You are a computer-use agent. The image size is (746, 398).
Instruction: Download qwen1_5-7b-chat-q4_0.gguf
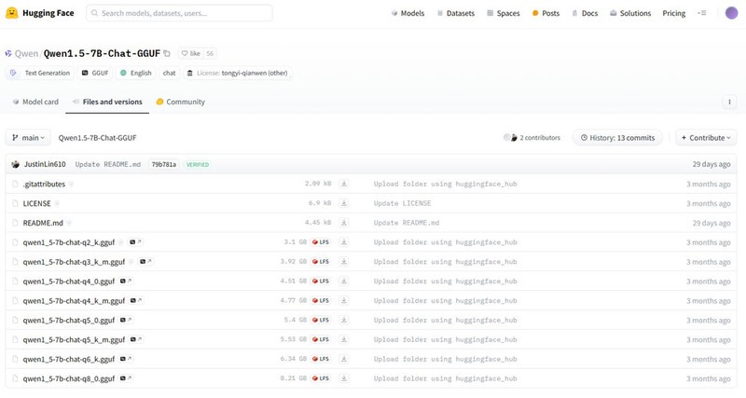[x=343, y=281]
